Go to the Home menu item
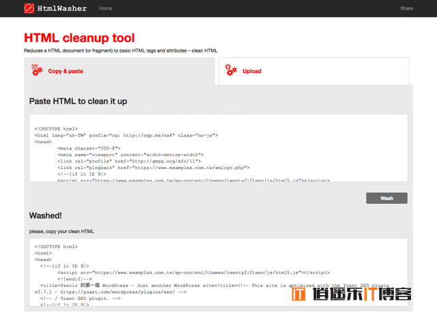The image size is (437, 317). (x=105, y=8)
